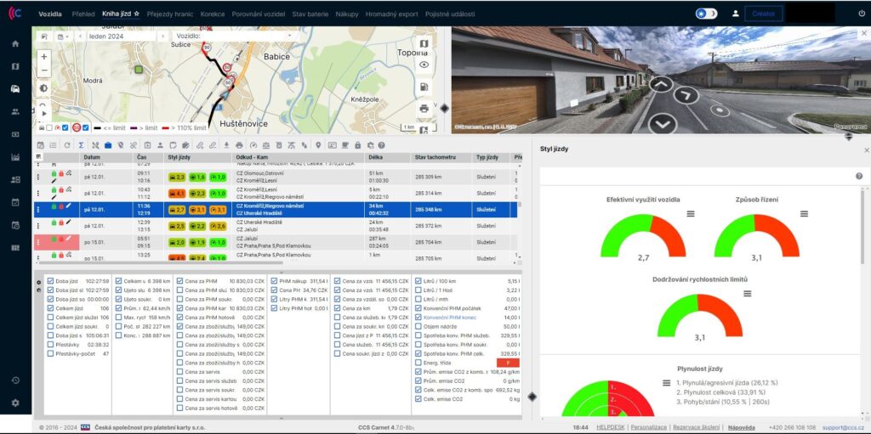Screen dimensions: 871x434
Task: Open menu of Efektivní využití vozidla chart
Action: 691,214
